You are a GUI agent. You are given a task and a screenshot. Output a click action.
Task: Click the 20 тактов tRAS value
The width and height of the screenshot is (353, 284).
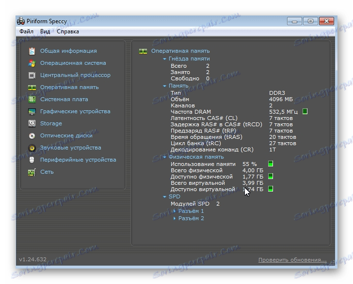(283, 137)
